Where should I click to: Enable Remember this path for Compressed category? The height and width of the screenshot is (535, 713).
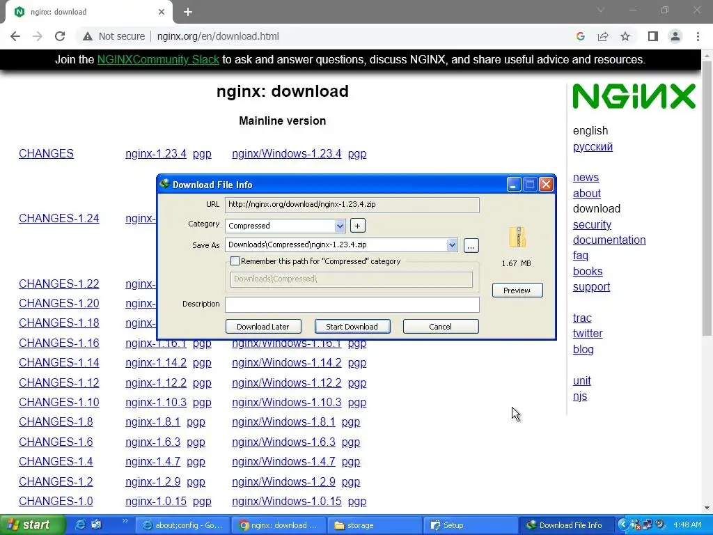pos(235,261)
